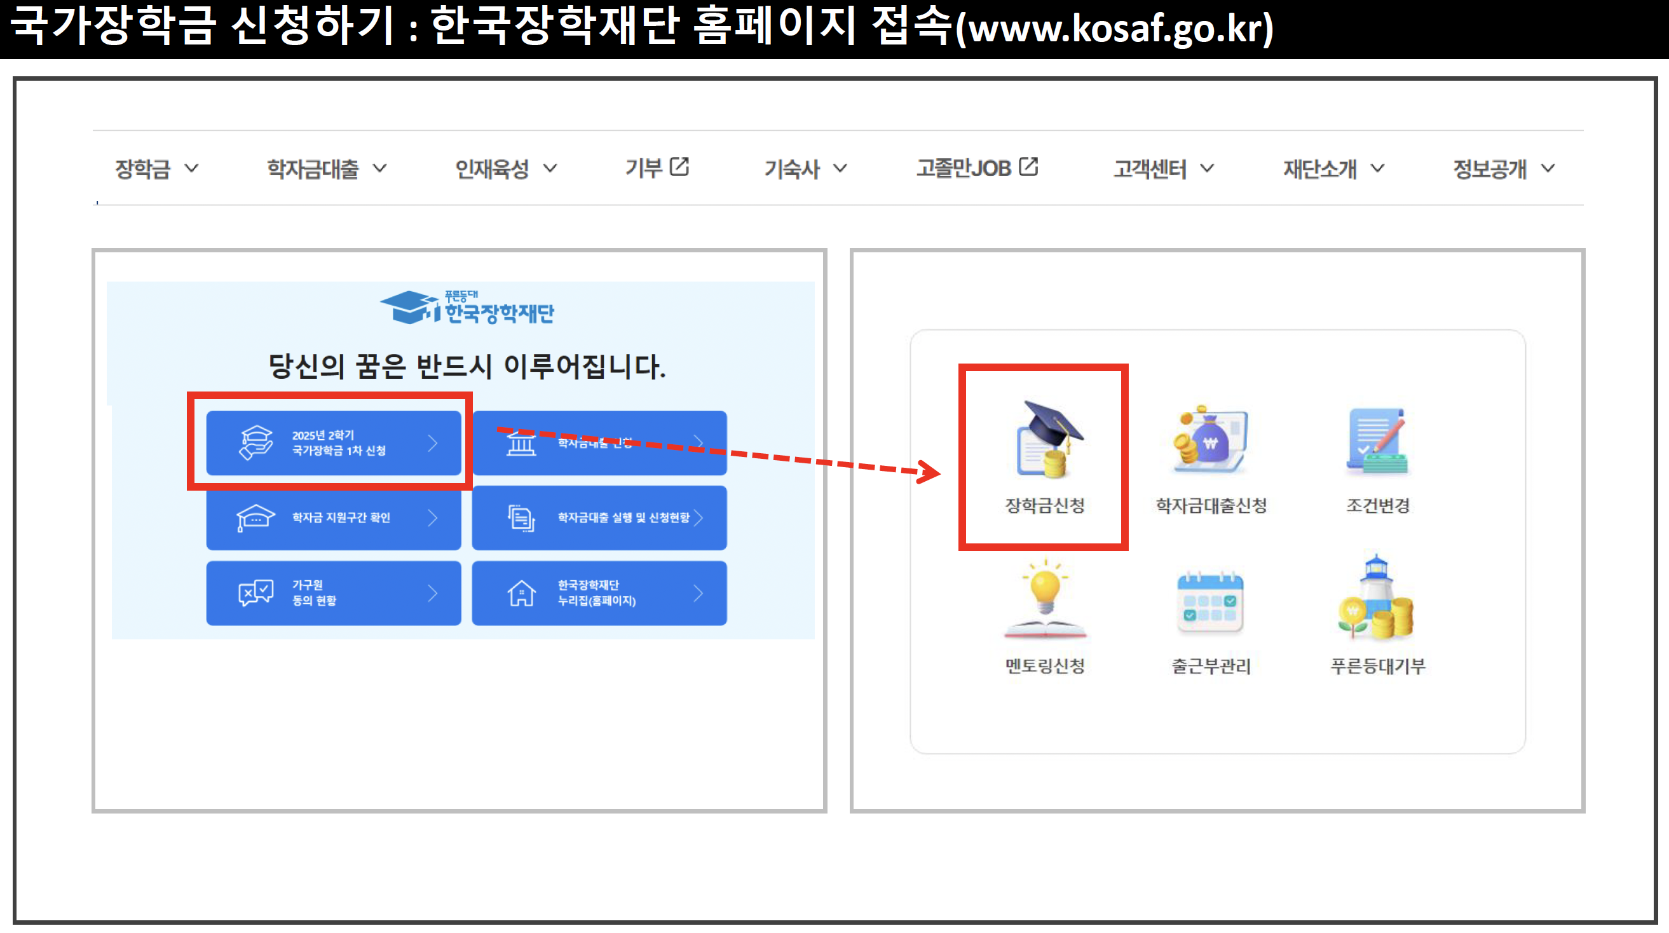Click the 한국장학재단 logo
Image resolution: width=1669 pixels, height=933 pixels.
(467, 308)
